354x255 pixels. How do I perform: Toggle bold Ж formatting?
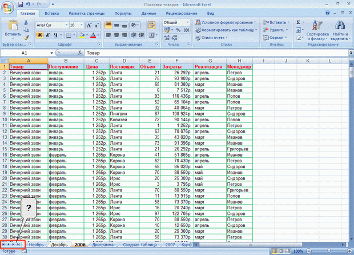pos(40,35)
